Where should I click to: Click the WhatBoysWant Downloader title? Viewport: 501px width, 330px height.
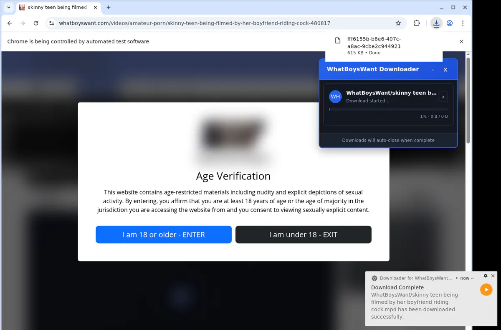click(x=373, y=69)
